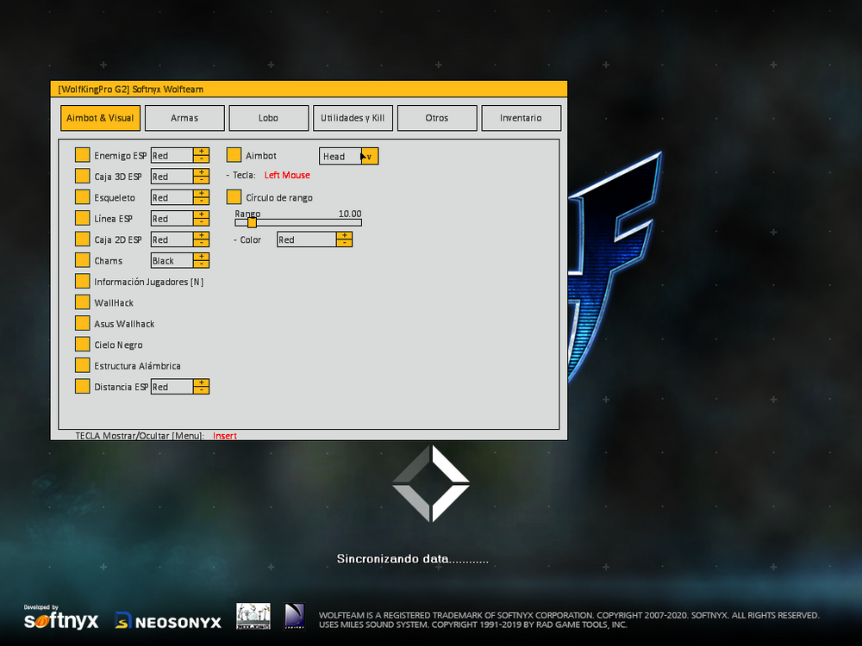Select the Caja 3D ESP color box
Screen dimensions: 862x646
point(172,177)
